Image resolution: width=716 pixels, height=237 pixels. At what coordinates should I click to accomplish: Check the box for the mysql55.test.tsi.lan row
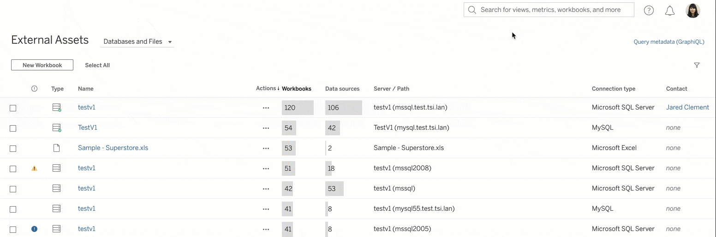click(x=13, y=209)
